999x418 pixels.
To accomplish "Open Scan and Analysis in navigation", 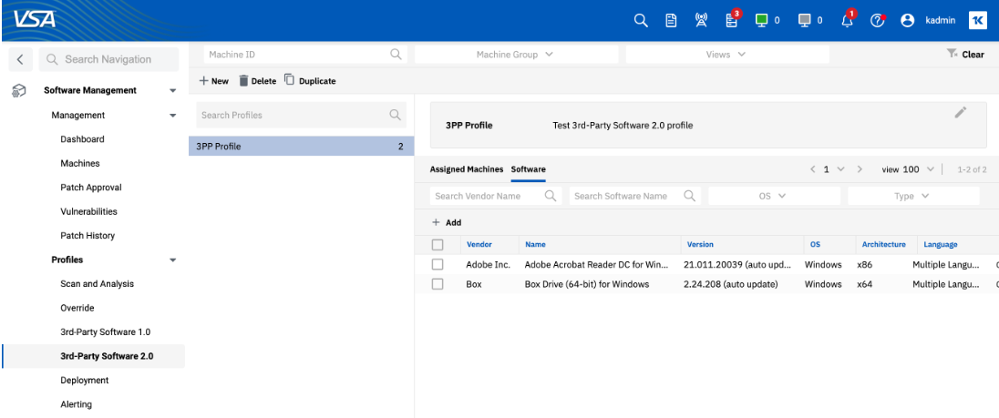I will pos(97,284).
